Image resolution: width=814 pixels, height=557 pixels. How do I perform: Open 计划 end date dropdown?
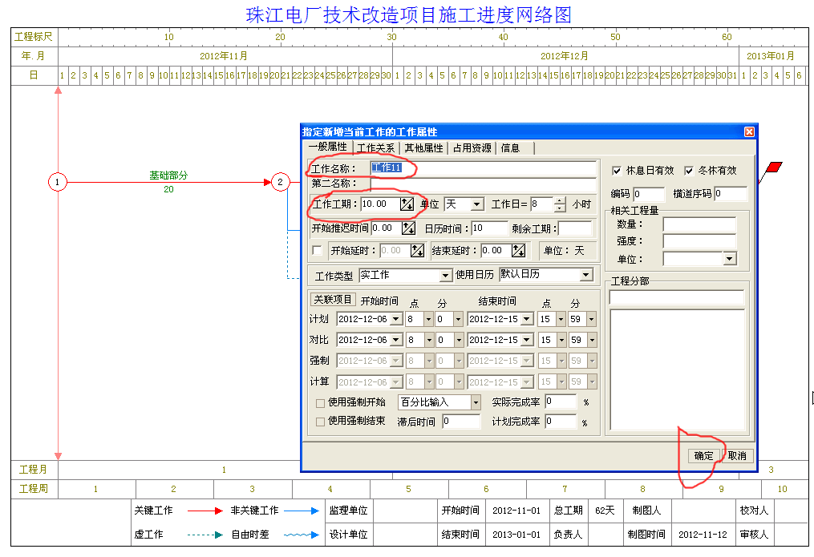point(527,319)
